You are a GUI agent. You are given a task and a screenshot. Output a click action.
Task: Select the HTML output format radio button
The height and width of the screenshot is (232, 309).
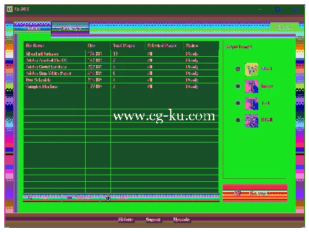238,120
